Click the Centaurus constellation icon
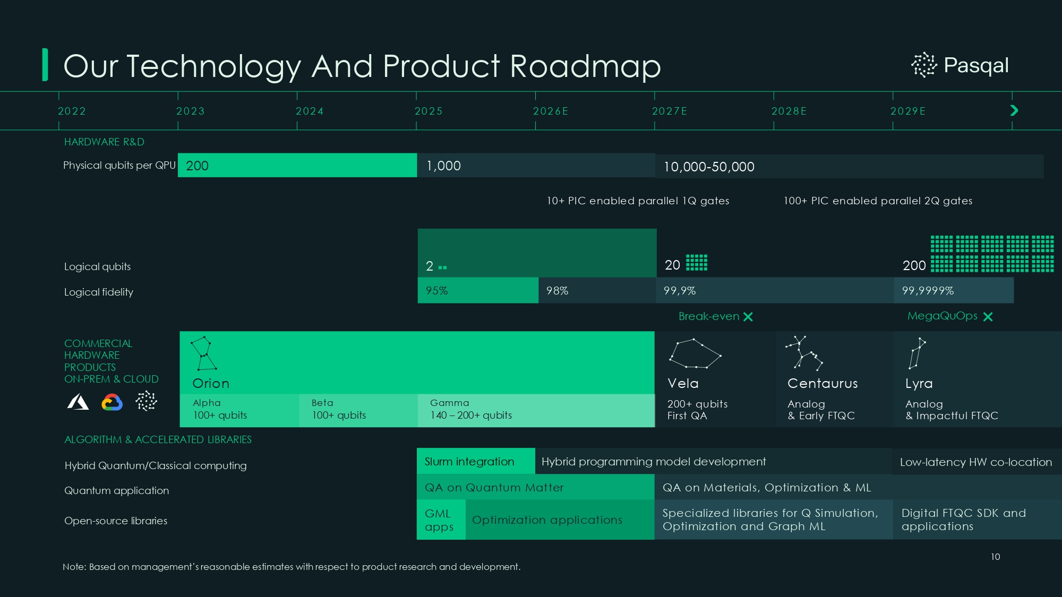Image resolution: width=1062 pixels, height=597 pixels. coord(804,352)
